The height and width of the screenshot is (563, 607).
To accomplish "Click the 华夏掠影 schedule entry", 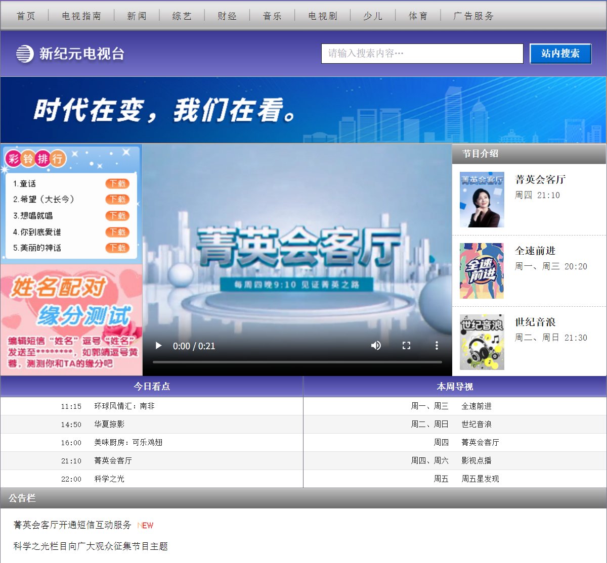I will tap(109, 425).
